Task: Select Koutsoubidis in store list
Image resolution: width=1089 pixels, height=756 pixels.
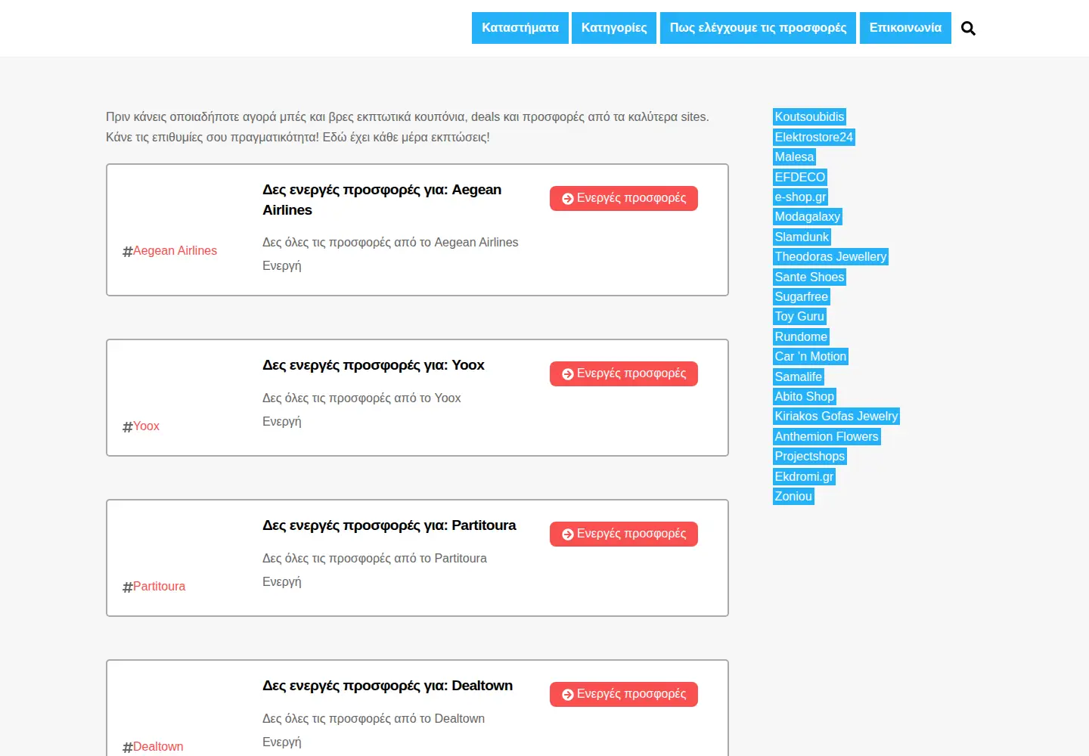Action: click(x=809, y=116)
